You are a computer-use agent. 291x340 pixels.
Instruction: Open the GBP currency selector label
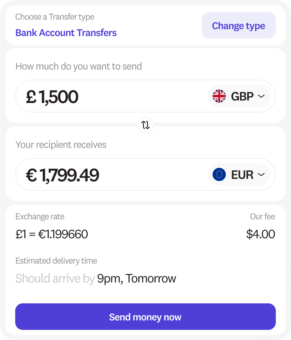[242, 96]
